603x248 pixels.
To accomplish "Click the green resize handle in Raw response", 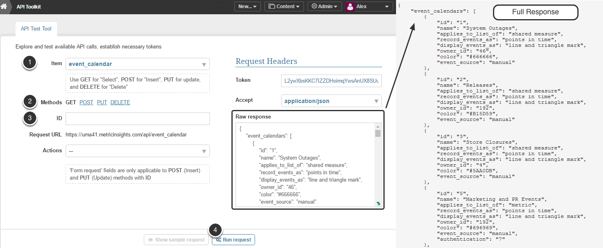I will tap(379, 204).
